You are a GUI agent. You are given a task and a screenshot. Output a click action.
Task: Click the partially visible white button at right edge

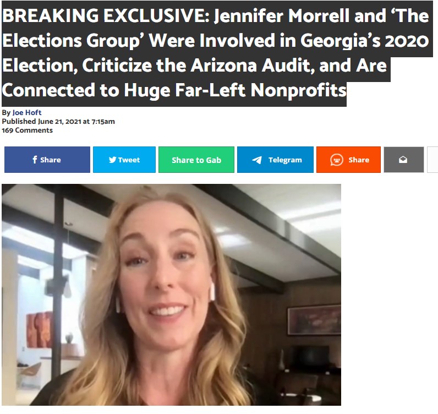pyautogui.click(x=432, y=160)
